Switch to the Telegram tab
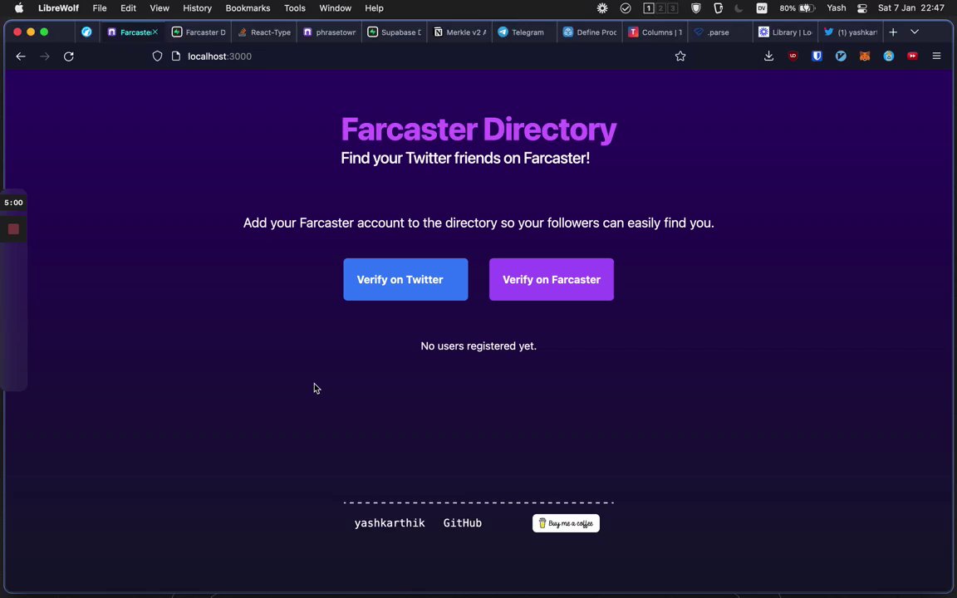Screen dimensions: 957x598 click(525, 32)
